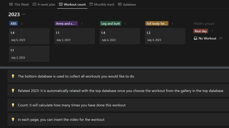Open the 4-week plan view
The height and width of the screenshot is (128, 229).
(46, 4)
